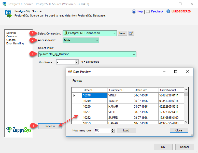Click the Help question mark icon
This screenshot has height=153, width=198.
tap(134, 11)
